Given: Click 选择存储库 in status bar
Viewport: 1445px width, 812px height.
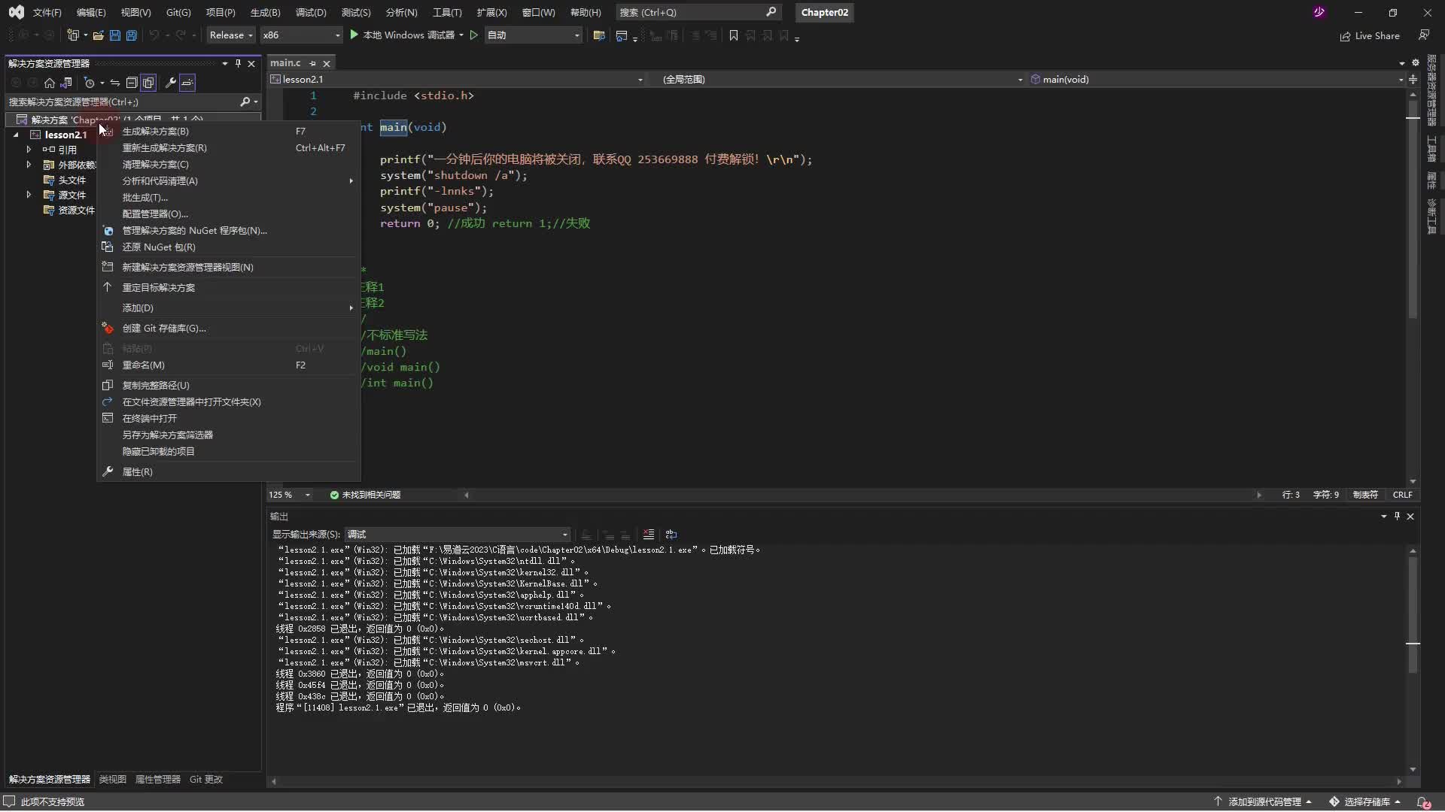Looking at the screenshot, I should coord(1365,802).
